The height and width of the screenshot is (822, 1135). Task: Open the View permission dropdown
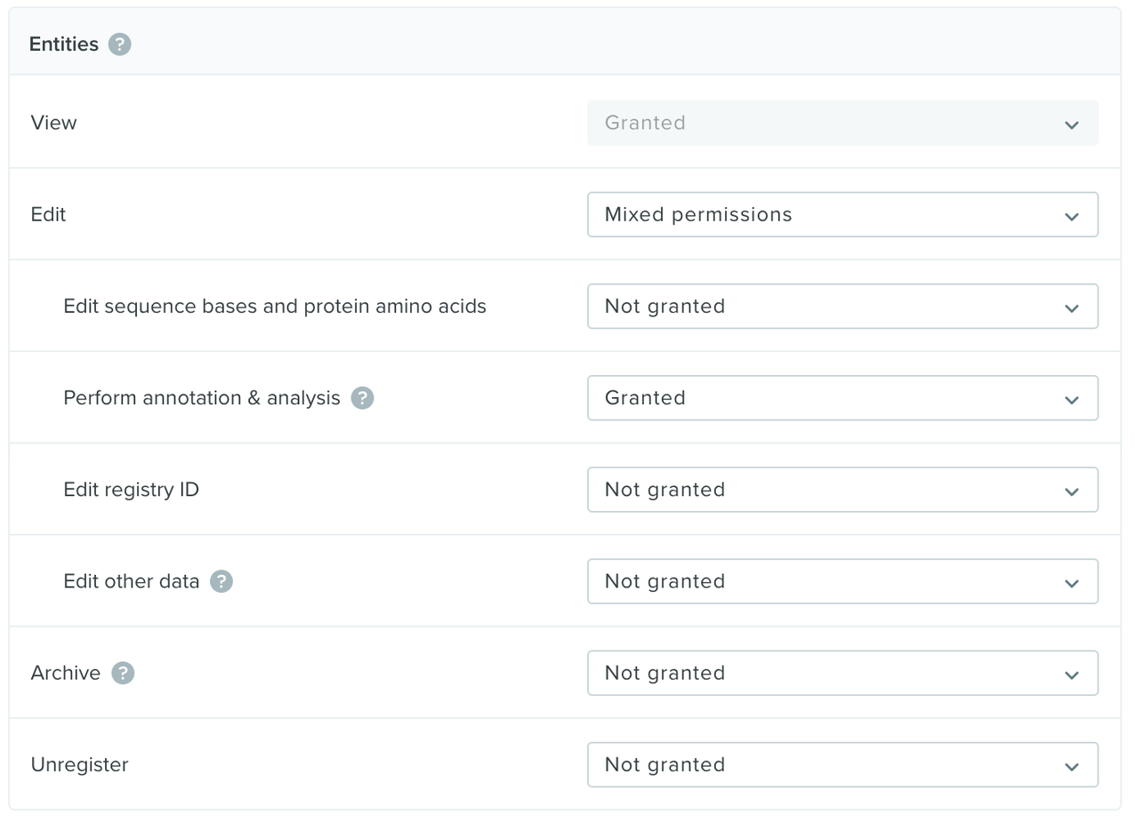click(x=842, y=123)
